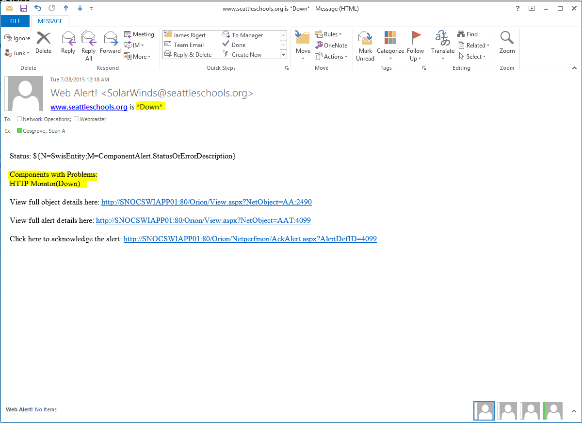The height and width of the screenshot is (423, 582).
Task: Select the MESSAGE ribbon tab
Action: 50,21
